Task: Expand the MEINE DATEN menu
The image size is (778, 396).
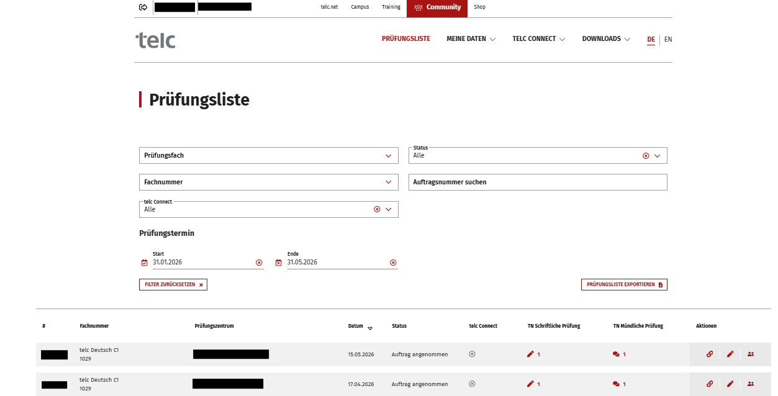Action: 471,39
